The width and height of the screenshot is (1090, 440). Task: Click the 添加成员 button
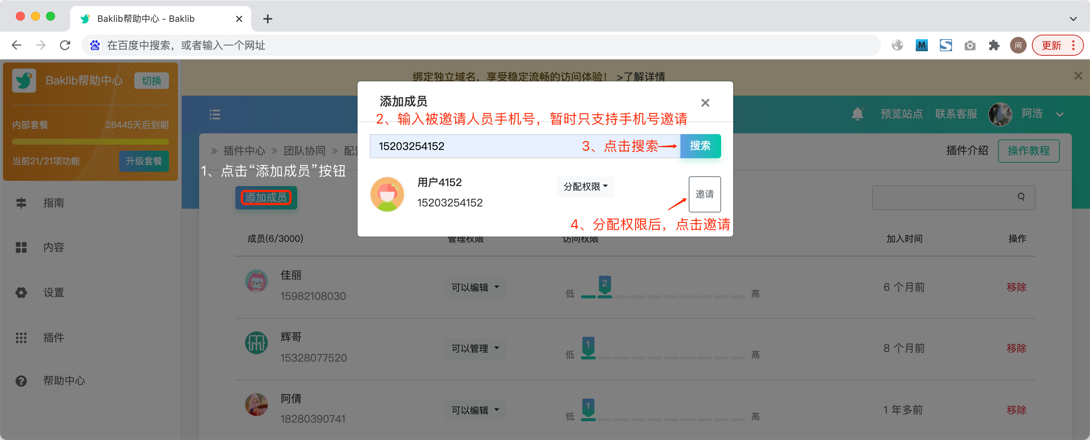266,197
